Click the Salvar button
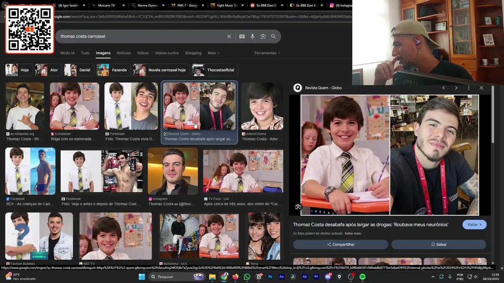 coord(439,244)
